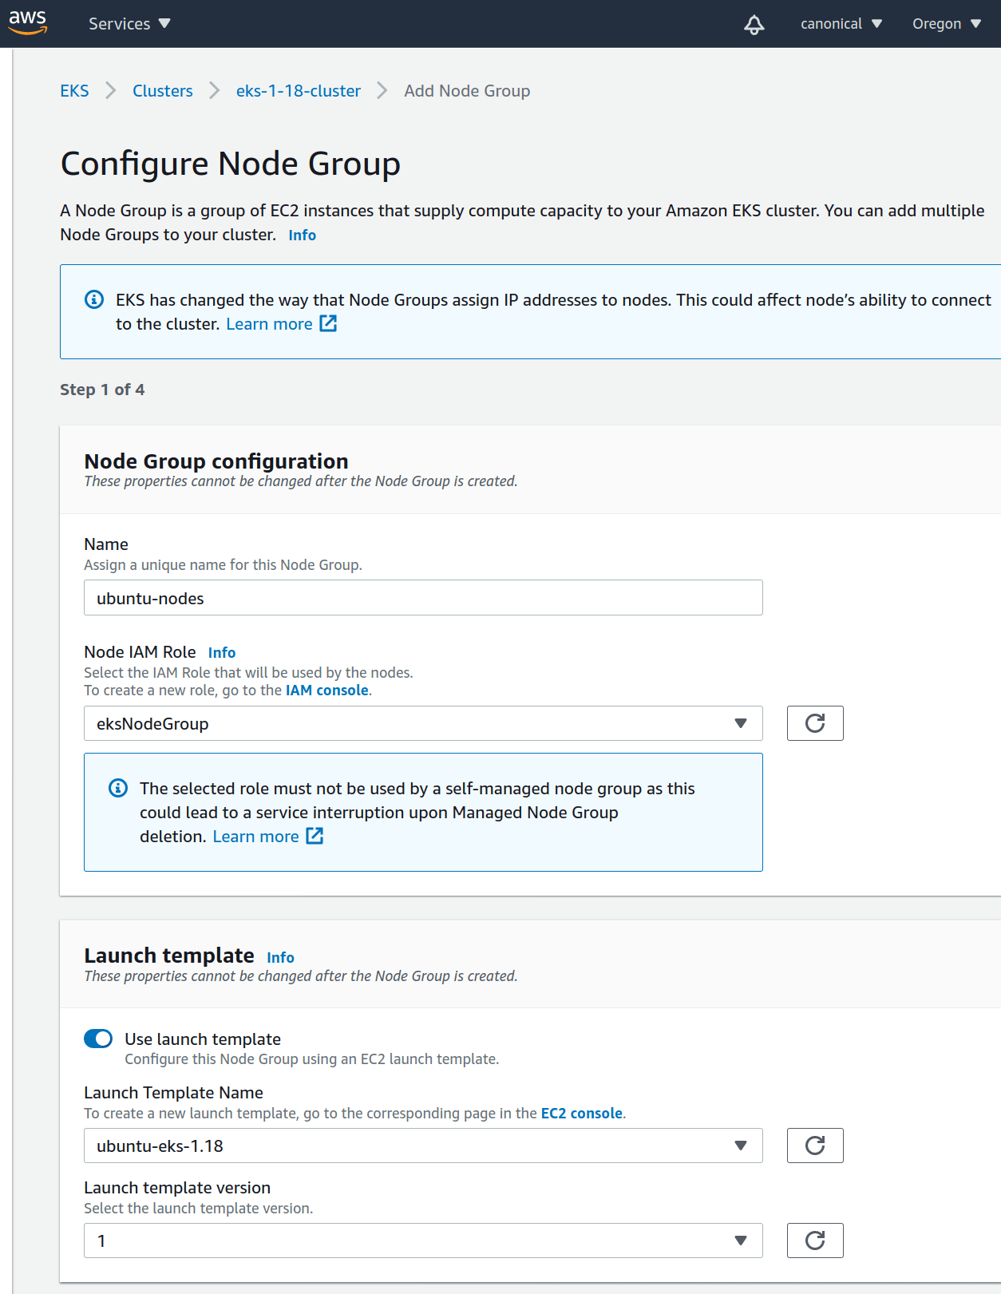Click the AWS logo
The image size is (1001, 1294).
pos(28,23)
